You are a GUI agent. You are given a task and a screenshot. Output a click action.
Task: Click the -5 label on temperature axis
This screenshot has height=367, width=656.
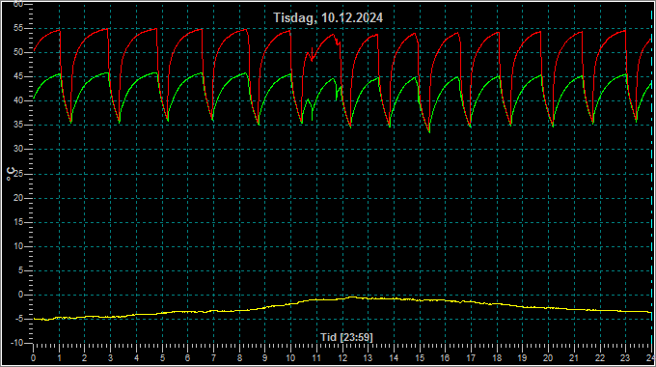(x=18, y=319)
